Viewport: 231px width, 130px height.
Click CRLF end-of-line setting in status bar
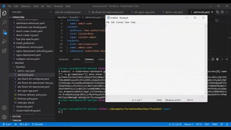coord(206,124)
